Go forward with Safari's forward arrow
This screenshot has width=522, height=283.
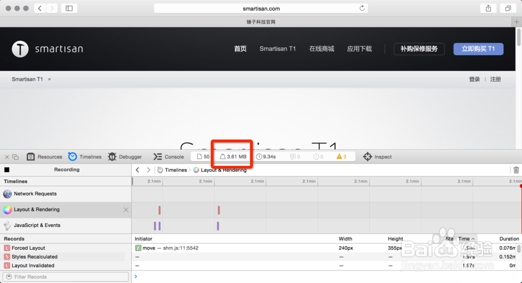(x=52, y=8)
